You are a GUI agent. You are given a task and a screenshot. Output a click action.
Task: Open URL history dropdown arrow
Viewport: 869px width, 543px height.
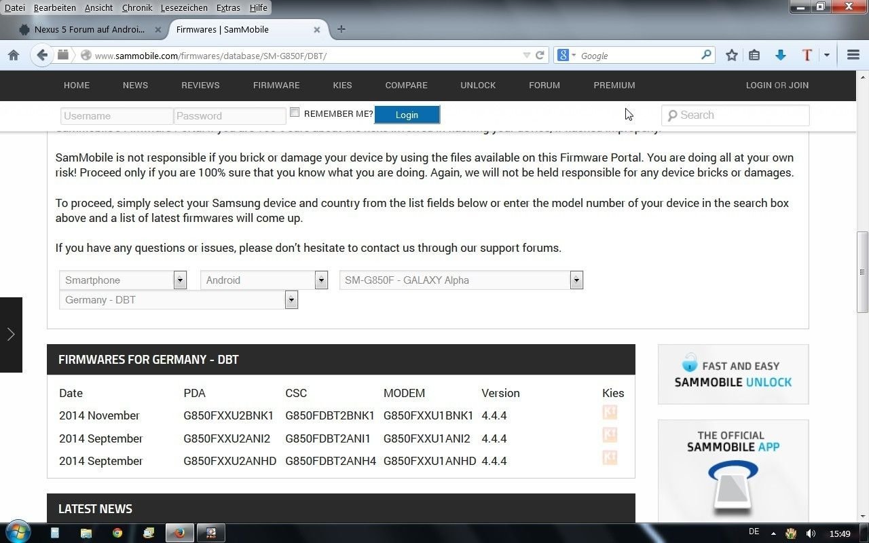click(x=526, y=56)
